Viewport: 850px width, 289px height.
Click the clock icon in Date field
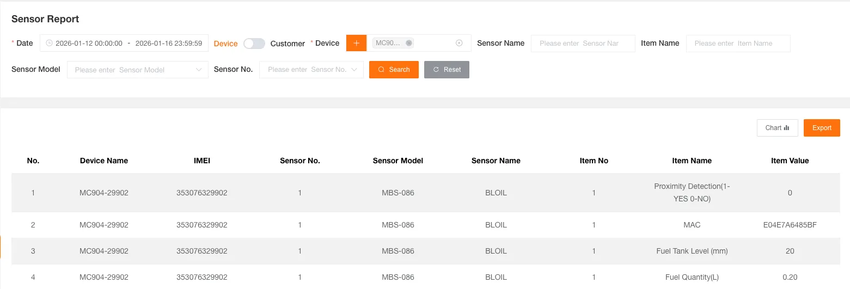coord(49,44)
